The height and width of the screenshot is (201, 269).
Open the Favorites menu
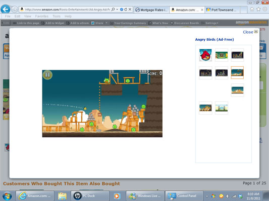[x=42, y=16]
